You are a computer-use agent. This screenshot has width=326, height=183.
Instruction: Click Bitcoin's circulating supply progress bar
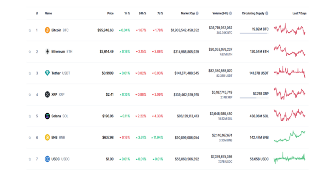254,33
